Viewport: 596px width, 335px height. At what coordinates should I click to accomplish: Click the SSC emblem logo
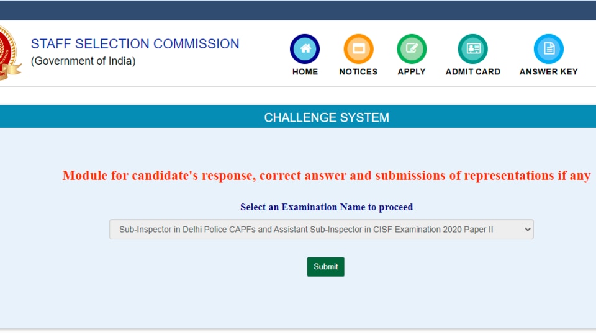(11, 53)
